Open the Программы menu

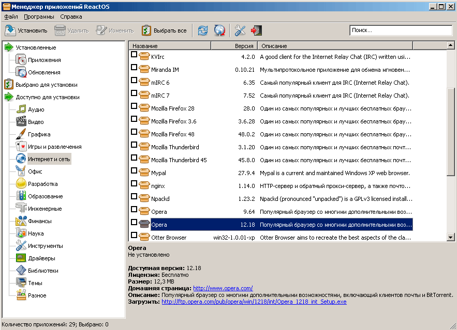click(x=39, y=17)
